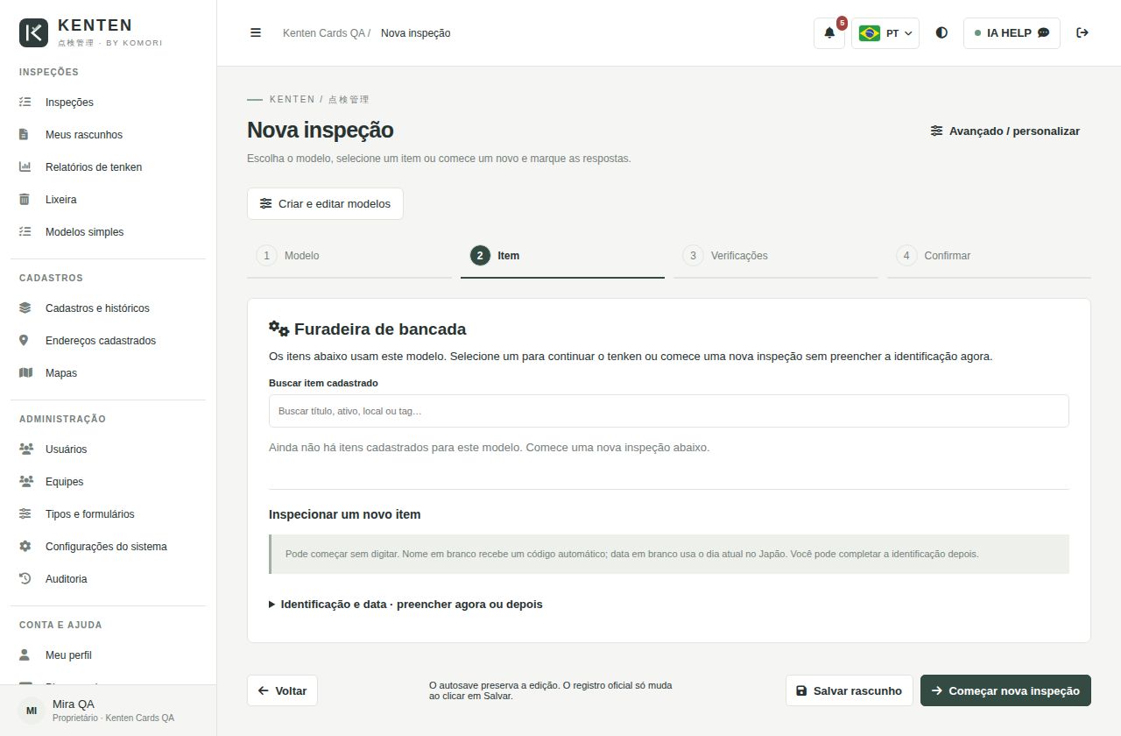The image size is (1121, 736).
Task: Click Começar nova inspeção
Action: [1005, 690]
